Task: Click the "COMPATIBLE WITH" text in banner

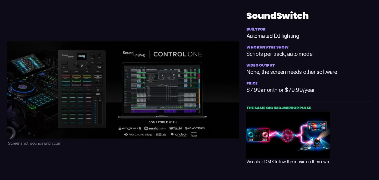Action: click(x=162, y=122)
